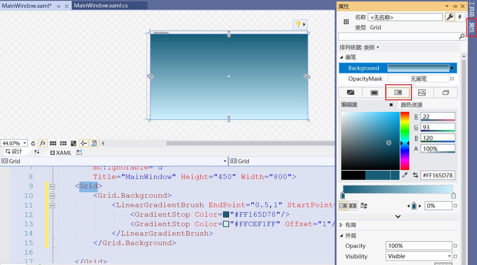This screenshot has width=477, height=265.
Task: Select the right gradient stop marker
Action: 453,196
